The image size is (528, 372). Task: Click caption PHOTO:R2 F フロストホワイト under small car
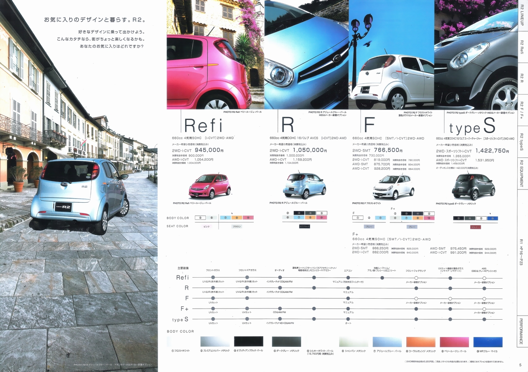367,203
